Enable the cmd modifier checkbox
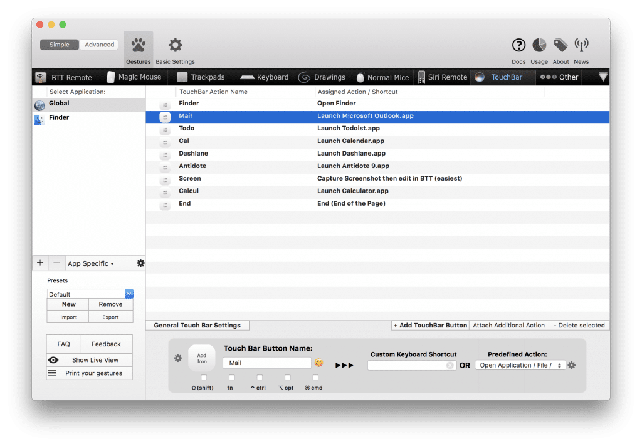 (x=315, y=377)
